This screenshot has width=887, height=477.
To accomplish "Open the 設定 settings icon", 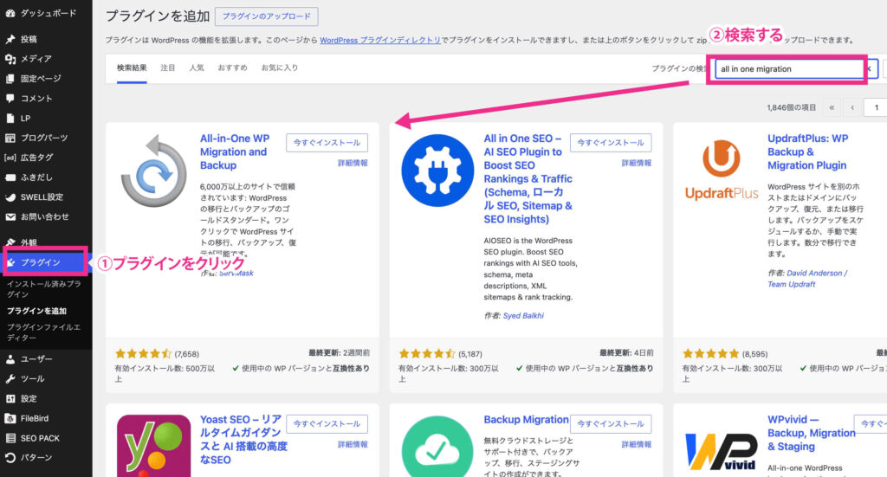I will pyautogui.click(x=10, y=398).
